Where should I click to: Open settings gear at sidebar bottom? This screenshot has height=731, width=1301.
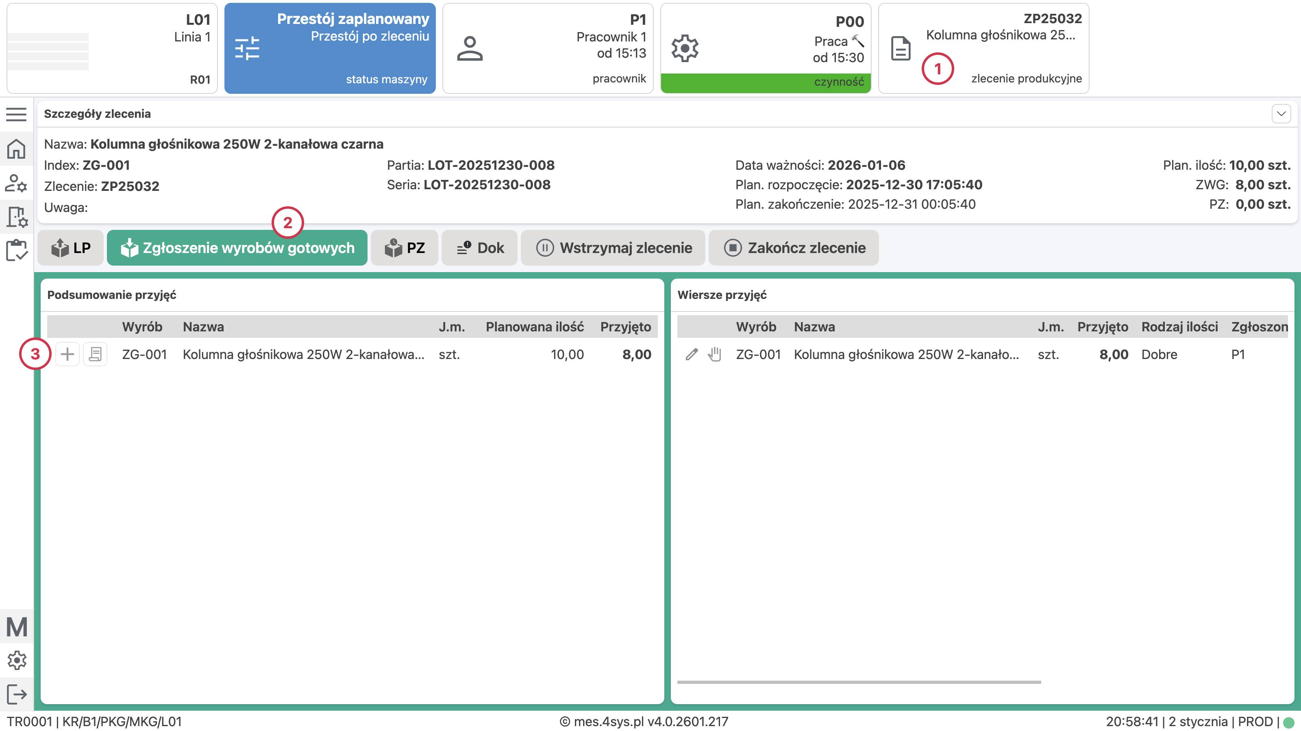pos(16,660)
